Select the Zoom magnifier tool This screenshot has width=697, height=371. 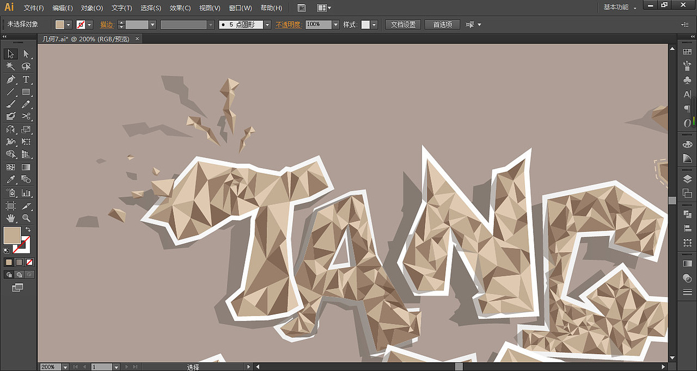(x=26, y=218)
